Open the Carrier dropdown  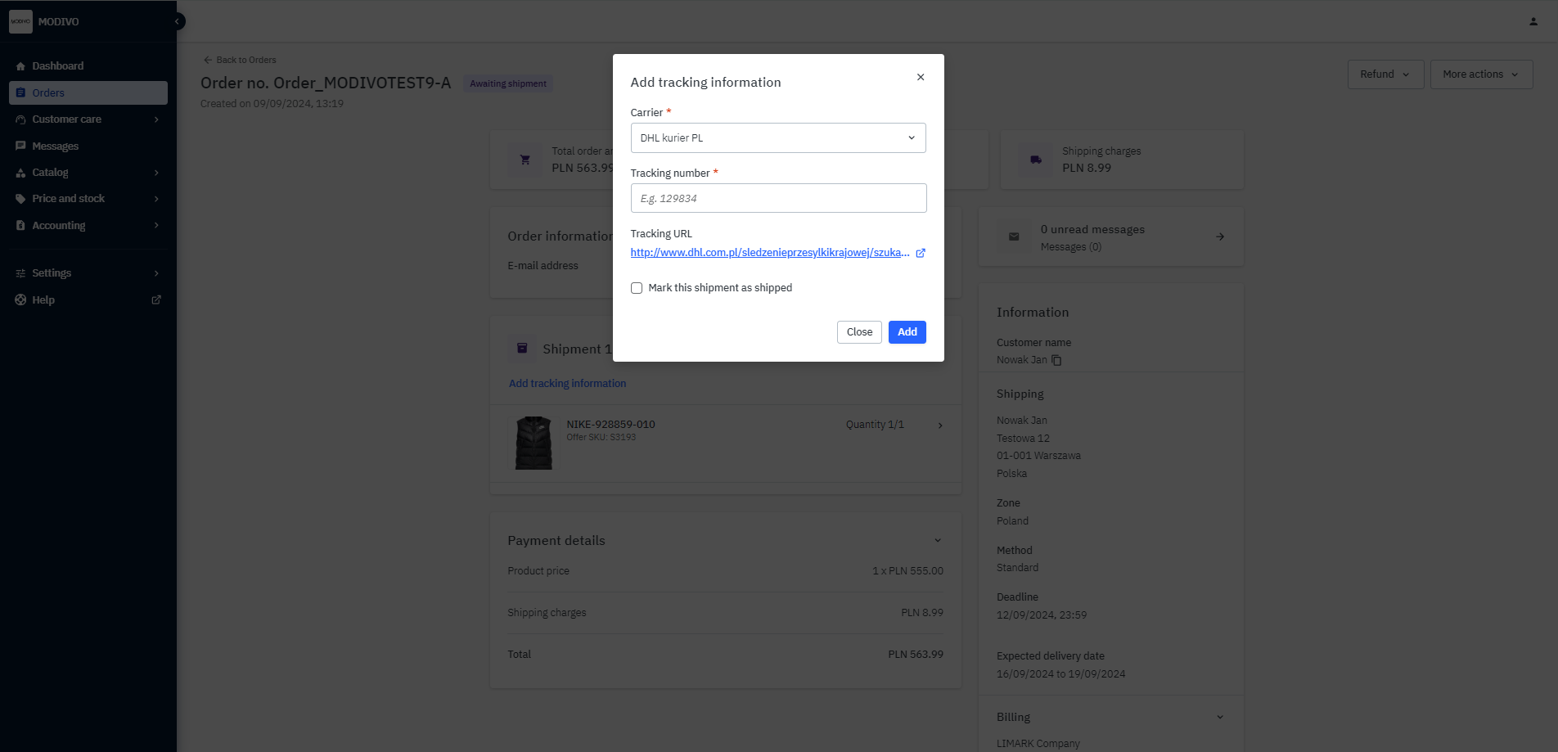point(777,137)
